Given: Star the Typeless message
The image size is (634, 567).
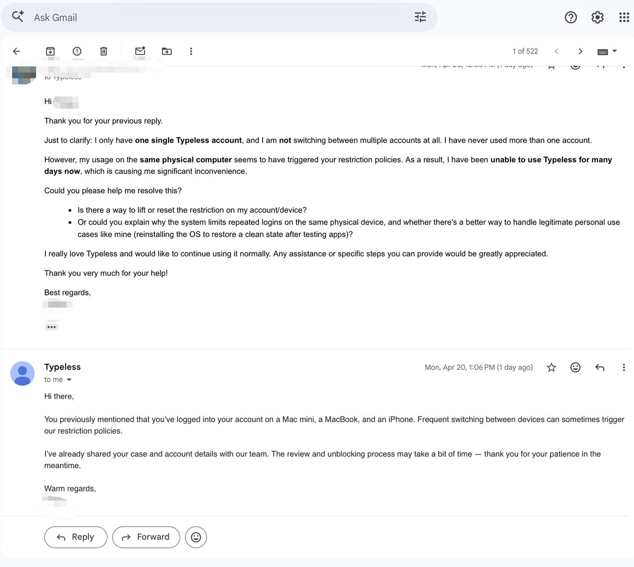Looking at the screenshot, I should 552,367.
